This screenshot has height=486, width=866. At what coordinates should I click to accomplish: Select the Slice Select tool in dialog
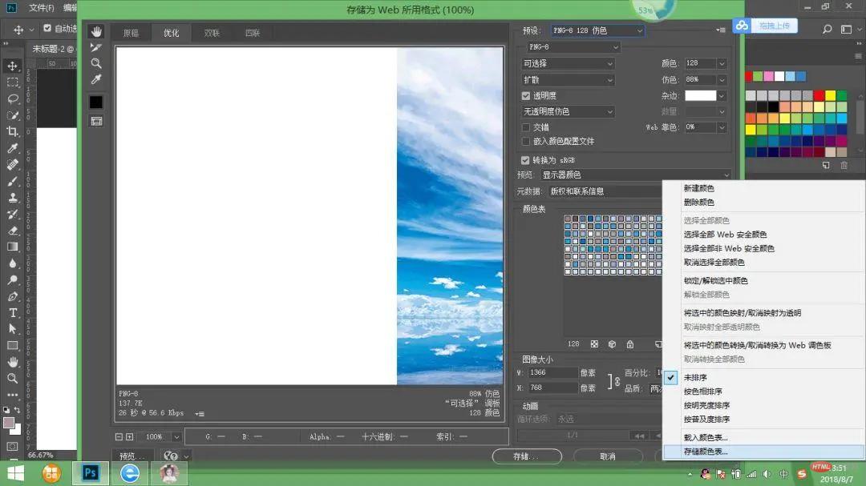96,47
